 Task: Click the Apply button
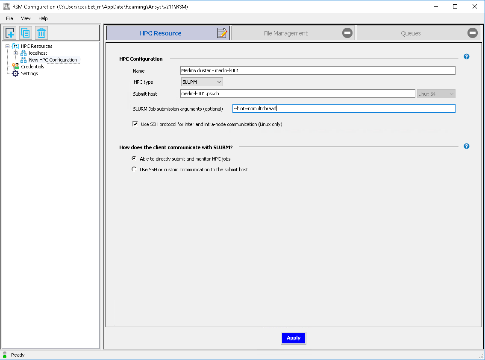pyautogui.click(x=293, y=338)
